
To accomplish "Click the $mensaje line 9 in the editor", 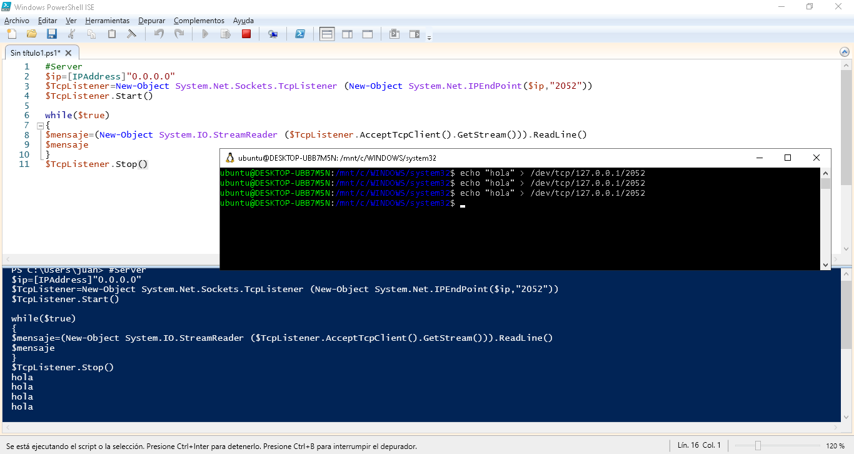I will [x=67, y=144].
